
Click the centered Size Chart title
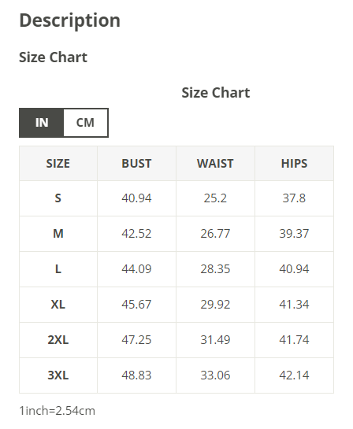(x=216, y=92)
